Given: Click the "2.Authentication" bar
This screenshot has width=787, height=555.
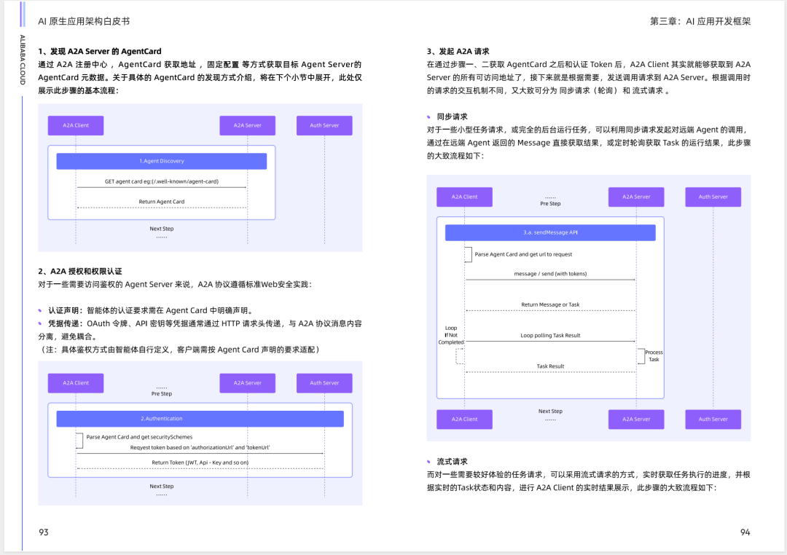Looking at the screenshot, I should [x=200, y=419].
